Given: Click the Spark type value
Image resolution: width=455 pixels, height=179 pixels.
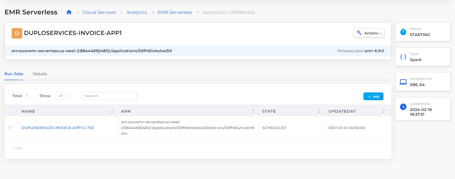Looking at the screenshot, I should click(x=416, y=60).
